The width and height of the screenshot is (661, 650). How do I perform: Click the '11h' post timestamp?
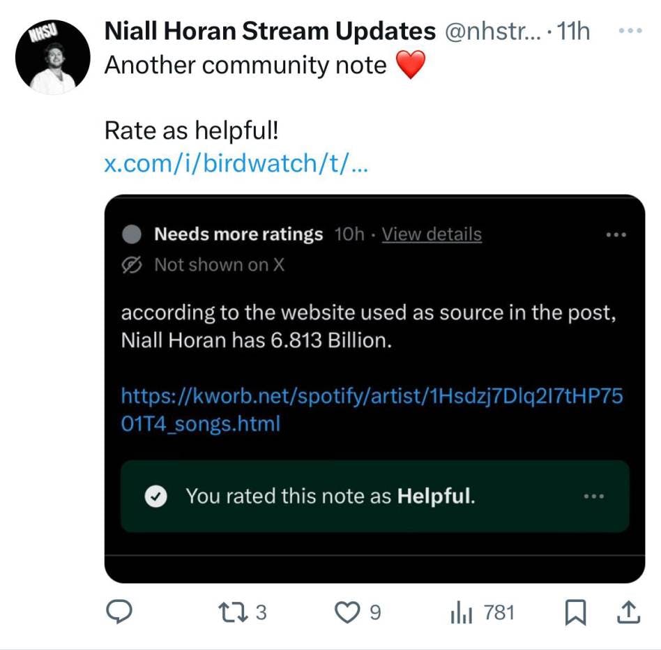point(575,31)
